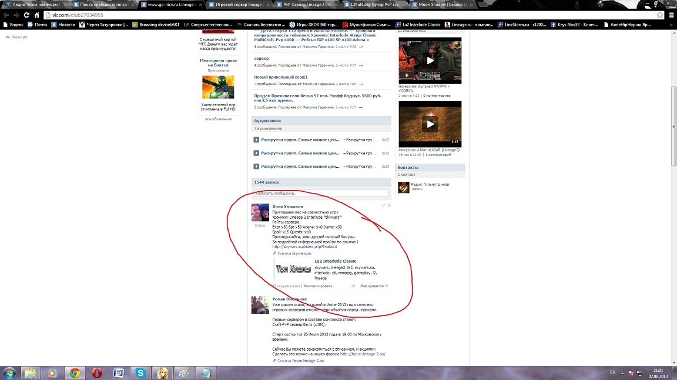Open the Яндекс bookmark
The width and height of the screenshot is (677, 380).
click(x=13, y=25)
